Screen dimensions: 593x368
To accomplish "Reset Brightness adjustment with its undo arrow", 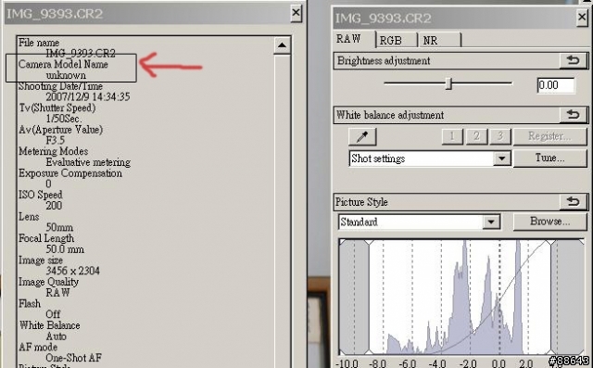I will click(x=574, y=60).
